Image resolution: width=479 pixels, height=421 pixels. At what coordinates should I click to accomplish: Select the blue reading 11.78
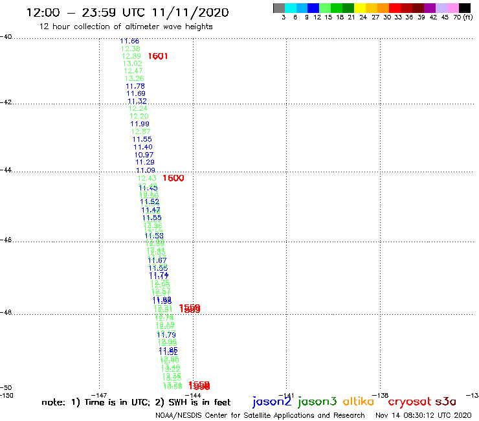(x=135, y=87)
